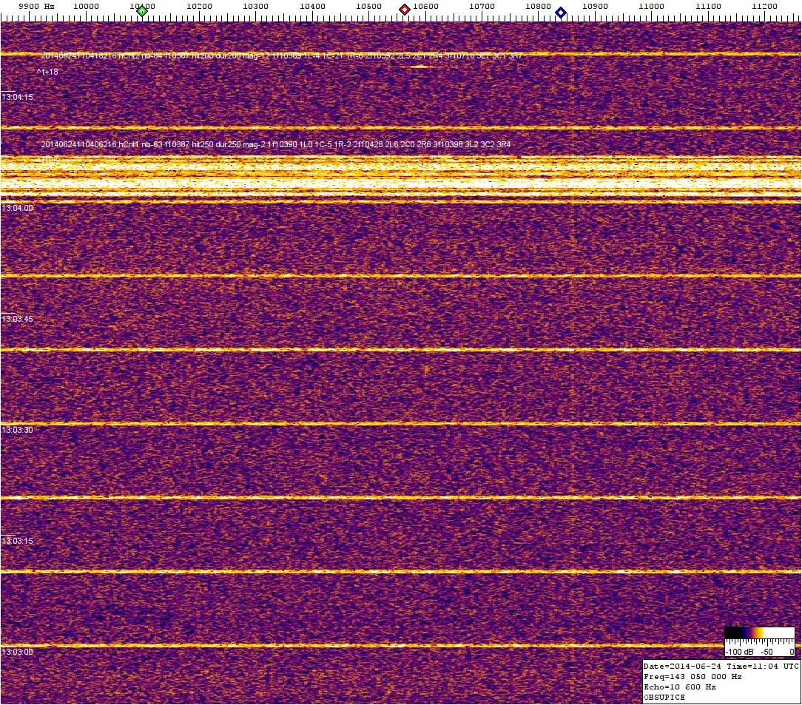Click the ^t+18 annotation label
The height and width of the screenshot is (705, 802).
pos(47,72)
